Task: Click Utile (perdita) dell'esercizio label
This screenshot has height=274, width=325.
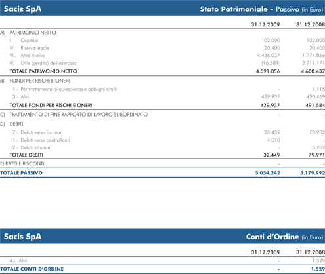Action: pyautogui.click(x=49, y=63)
